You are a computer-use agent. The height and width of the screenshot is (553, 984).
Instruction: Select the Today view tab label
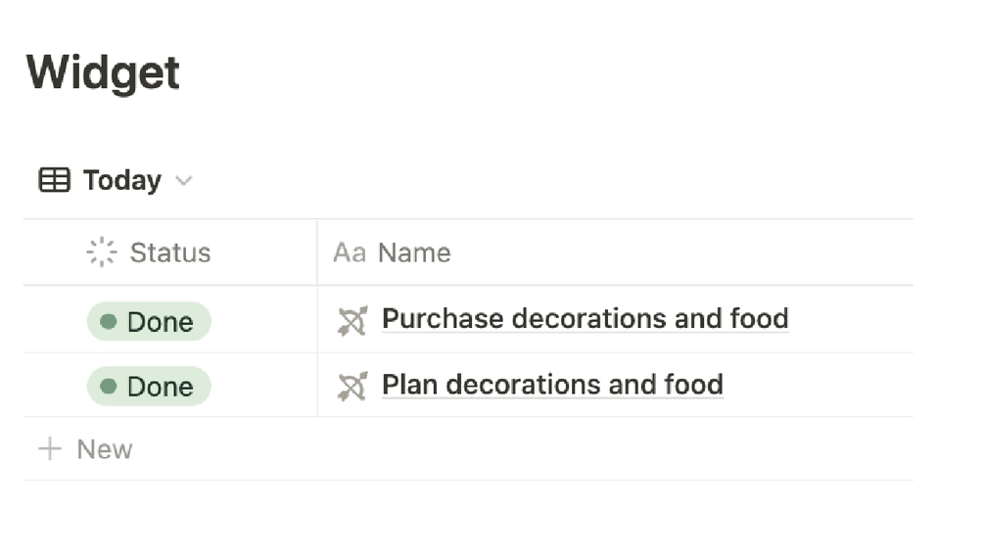[x=121, y=180]
